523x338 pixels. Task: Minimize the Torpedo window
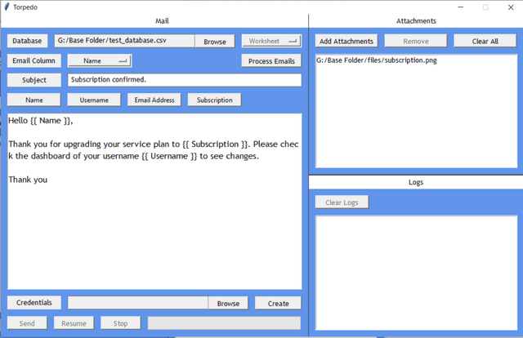461,7
